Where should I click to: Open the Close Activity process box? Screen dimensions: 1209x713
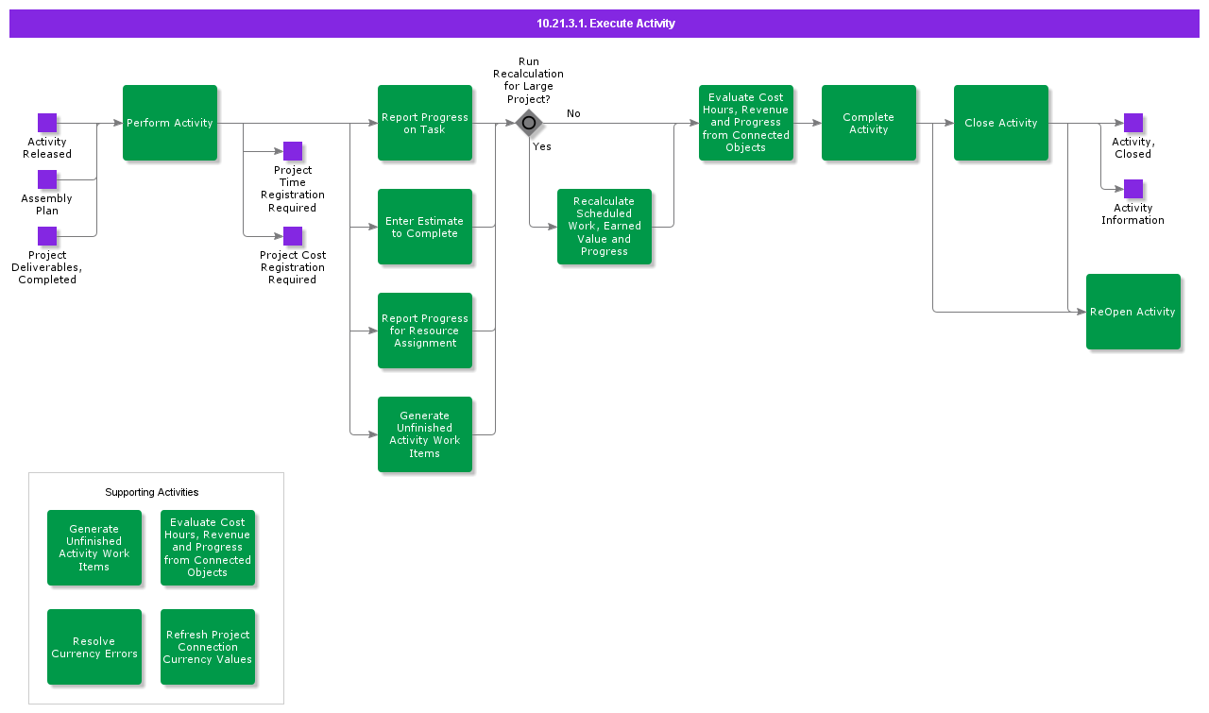pos(1001,123)
